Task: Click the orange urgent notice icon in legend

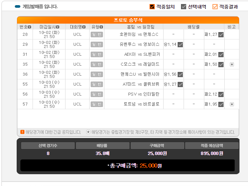Action: (x=22, y=132)
